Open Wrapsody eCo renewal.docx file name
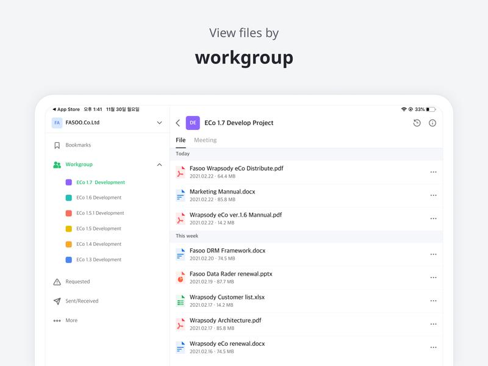This screenshot has width=488, height=366. [227, 344]
